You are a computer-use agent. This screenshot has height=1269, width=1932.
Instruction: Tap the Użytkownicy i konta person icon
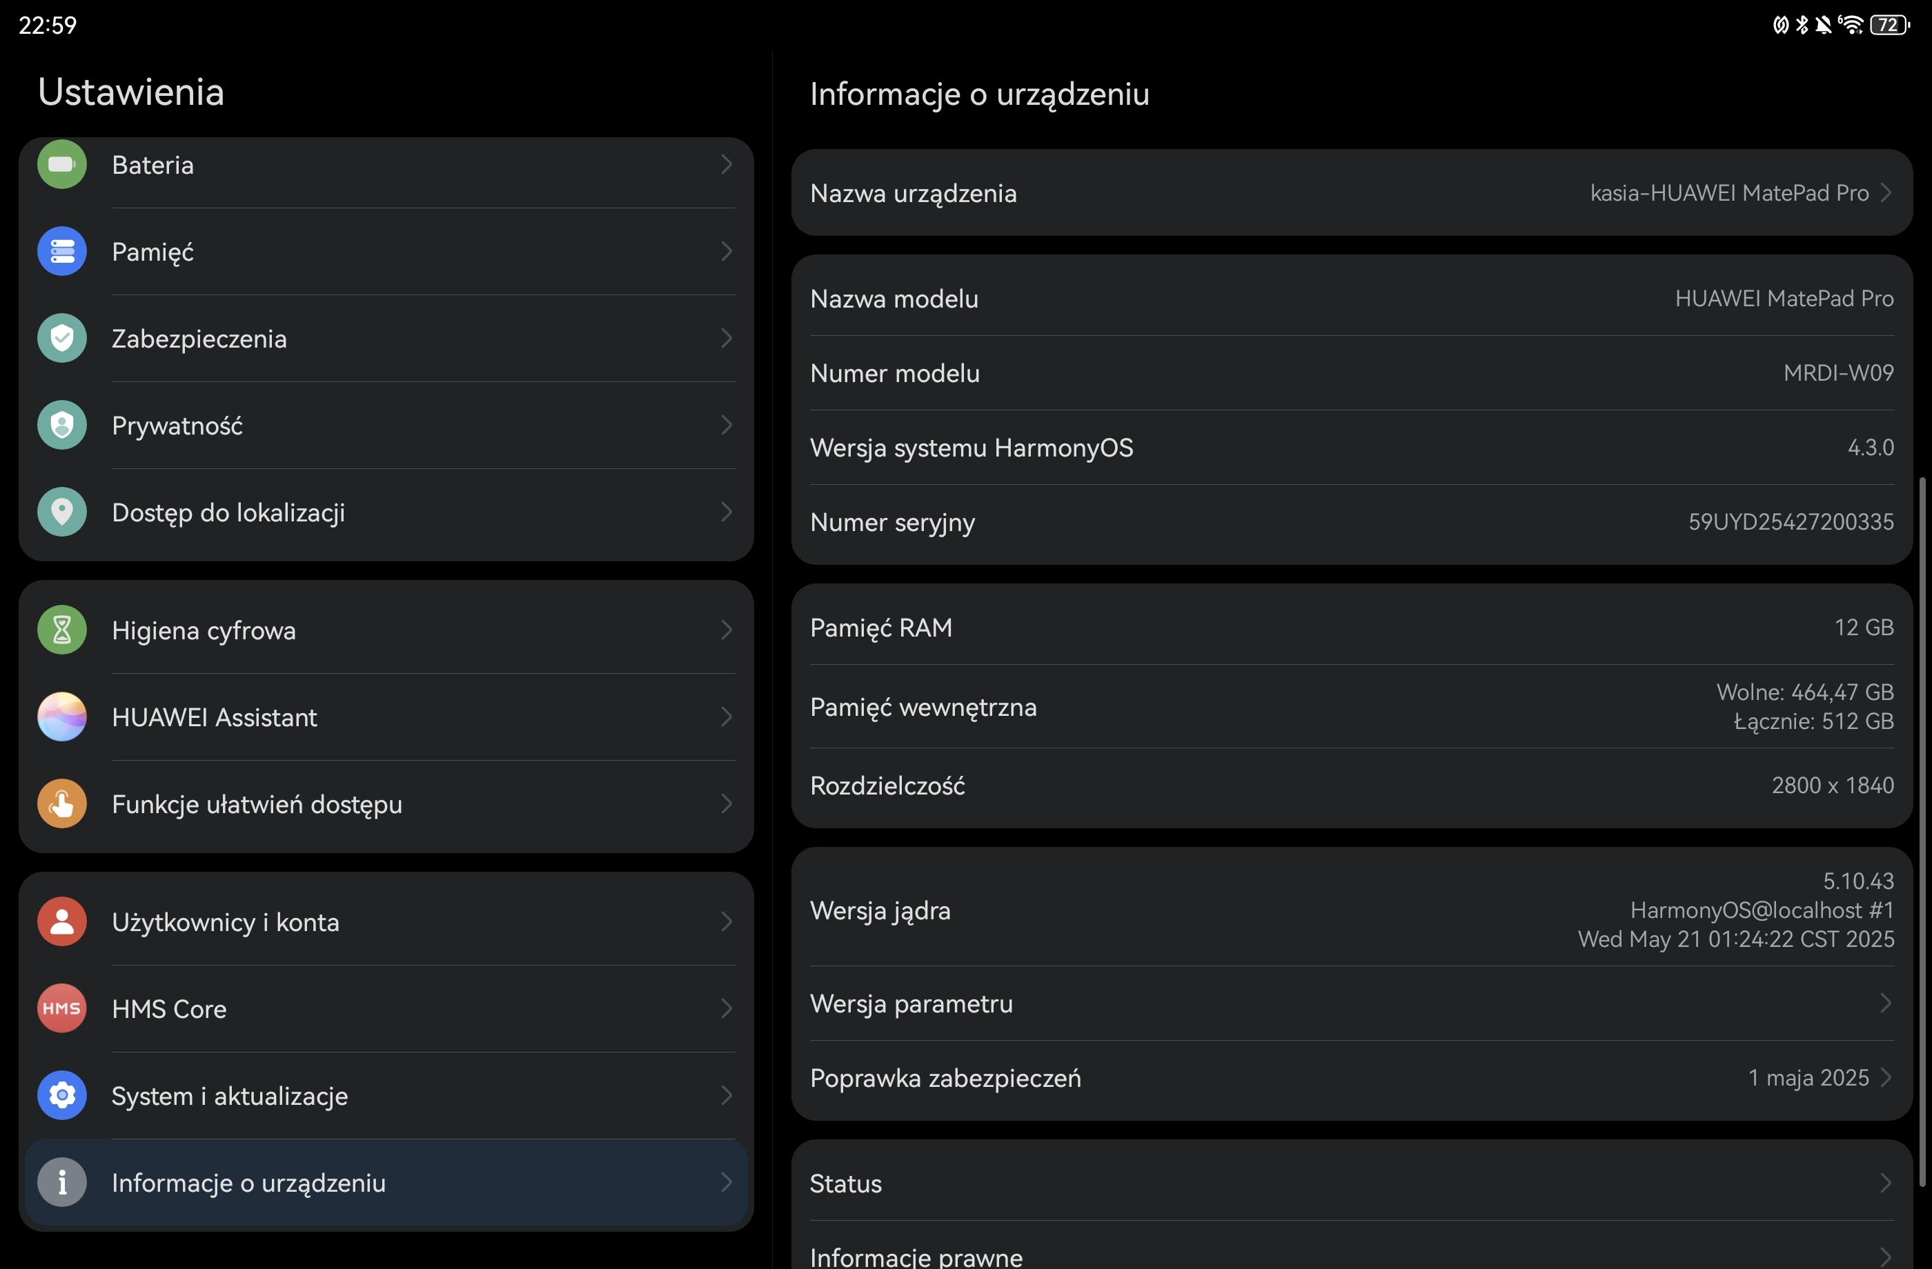[61, 921]
